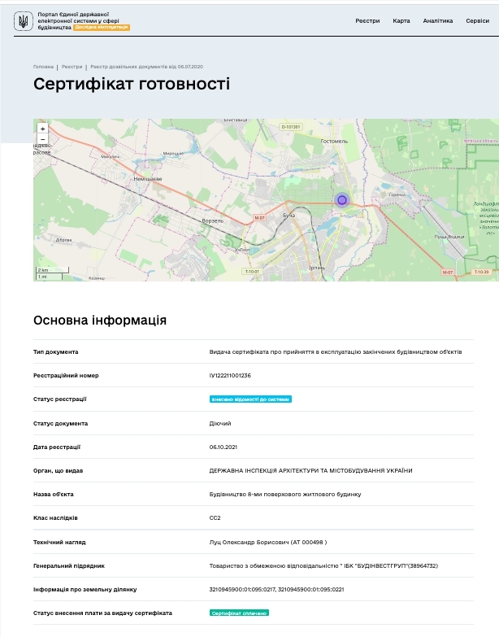
Task: Click the Ірпінь label on the map
Action: [317, 268]
